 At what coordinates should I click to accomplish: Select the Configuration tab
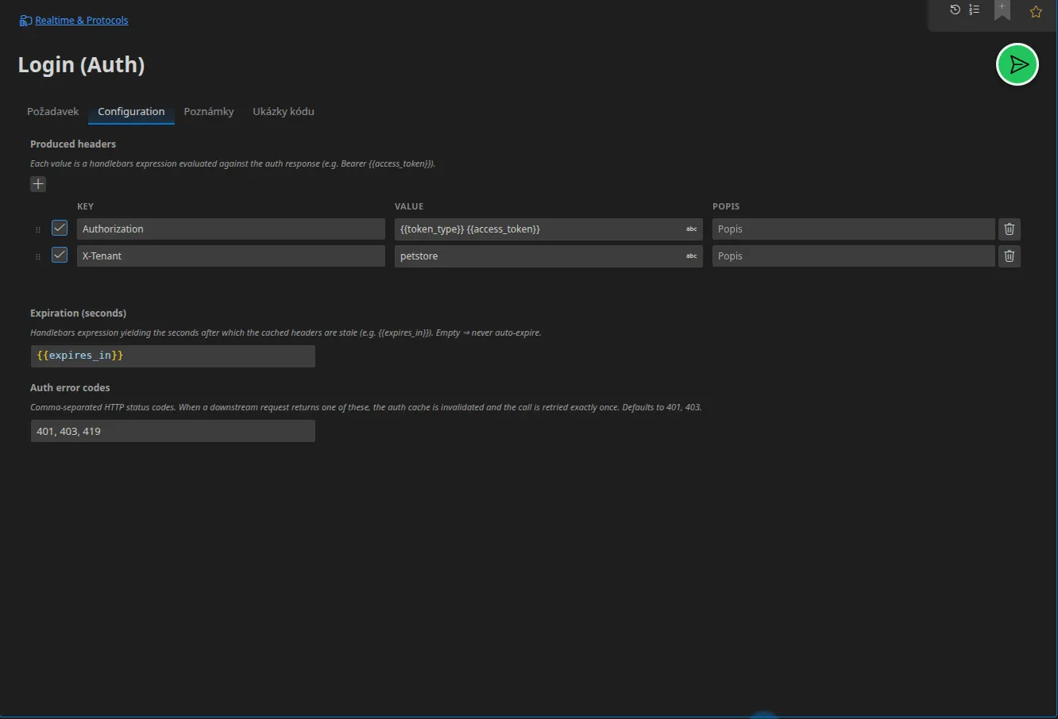(x=131, y=112)
